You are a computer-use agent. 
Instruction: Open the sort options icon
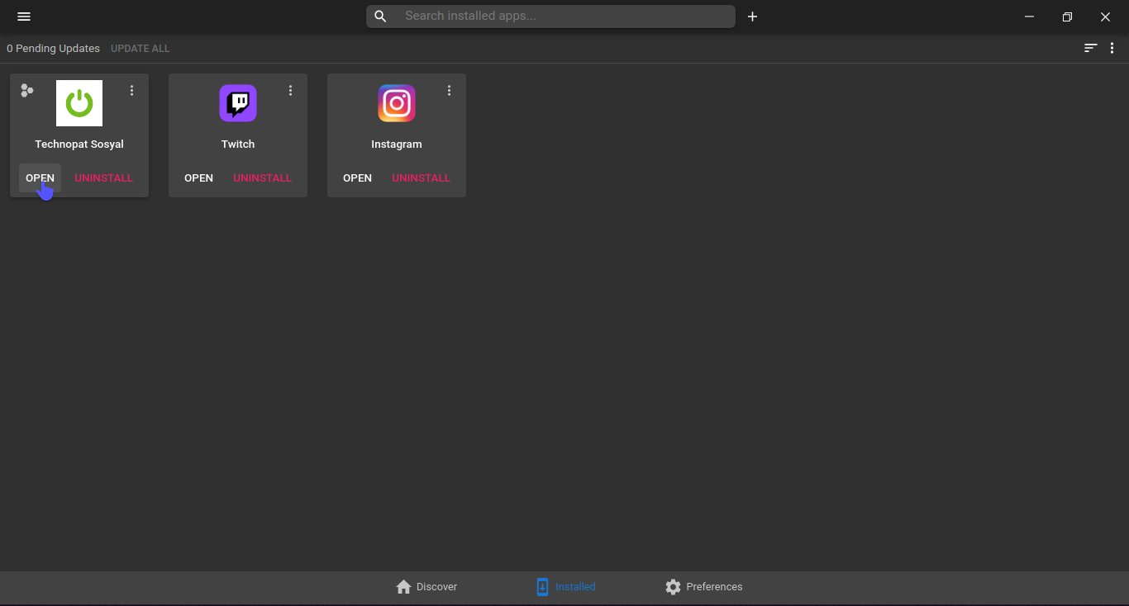(x=1091, y=48)
